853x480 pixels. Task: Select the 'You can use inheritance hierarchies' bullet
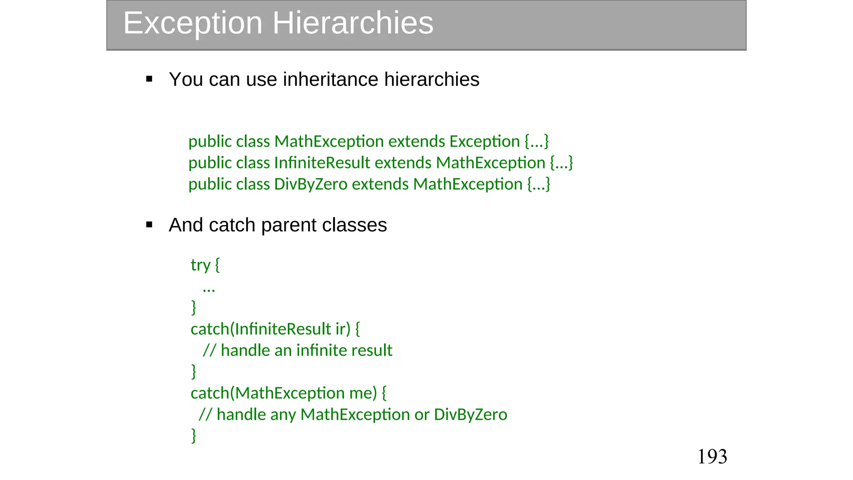pos(324,79)
